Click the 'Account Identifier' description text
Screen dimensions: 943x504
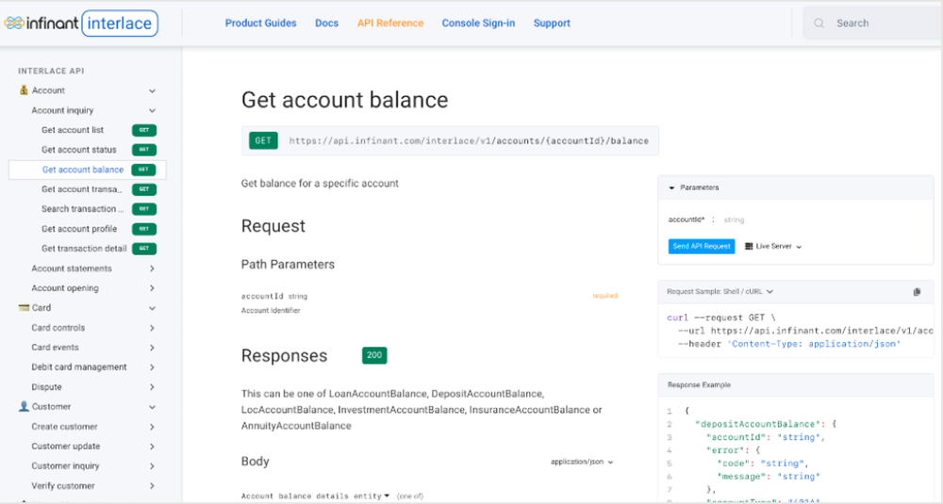(271, 311)
